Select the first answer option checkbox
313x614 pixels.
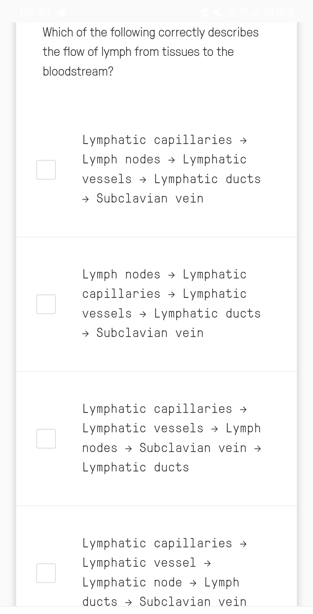(x=46, y=169)
